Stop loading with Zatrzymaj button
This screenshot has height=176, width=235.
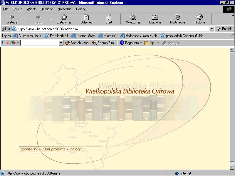[64, 19]
